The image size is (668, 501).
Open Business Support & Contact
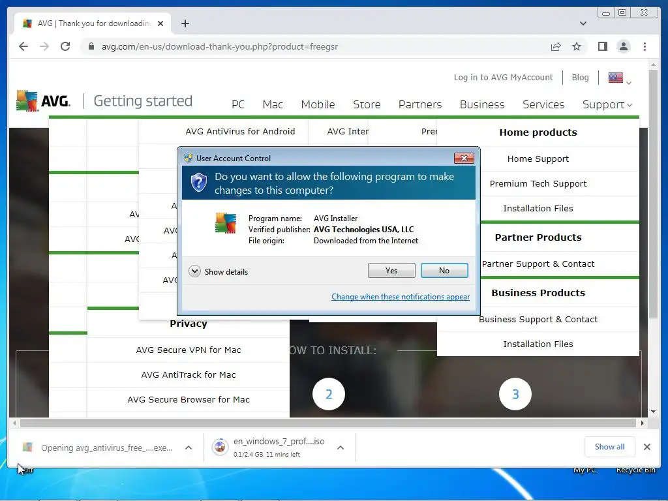click(x=538, y=319)
